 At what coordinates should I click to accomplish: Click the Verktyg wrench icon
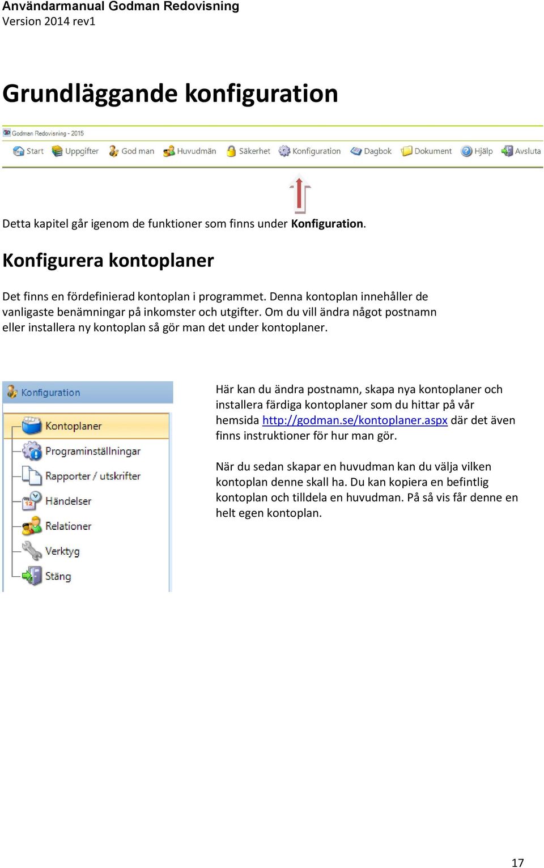32,551
